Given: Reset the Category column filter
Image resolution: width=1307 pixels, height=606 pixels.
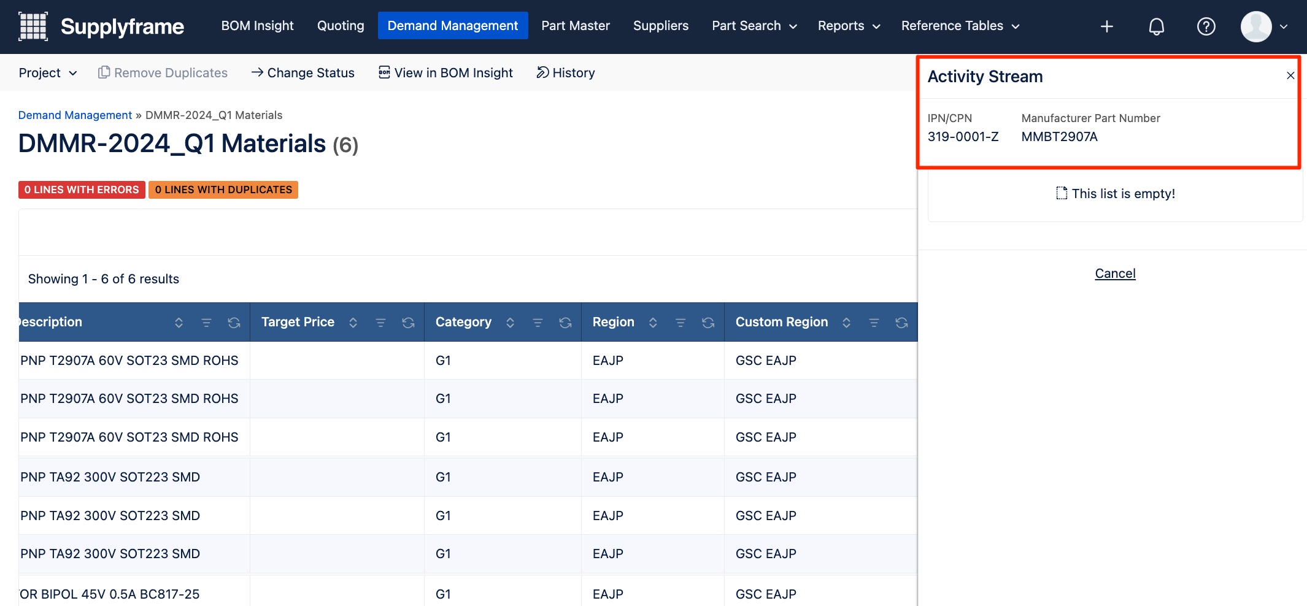Looking at the screenshot, I should tap(565, 323).
